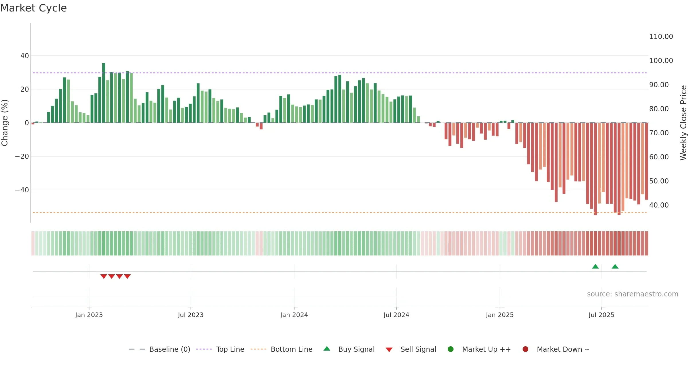The height and width of the screenshot is (387, 688).
Task: Click the tallest green bar above the top line
Action: pos(104,93)
